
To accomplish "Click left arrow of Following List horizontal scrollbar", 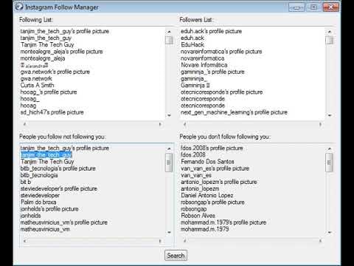I will click(x=24, y=124).
